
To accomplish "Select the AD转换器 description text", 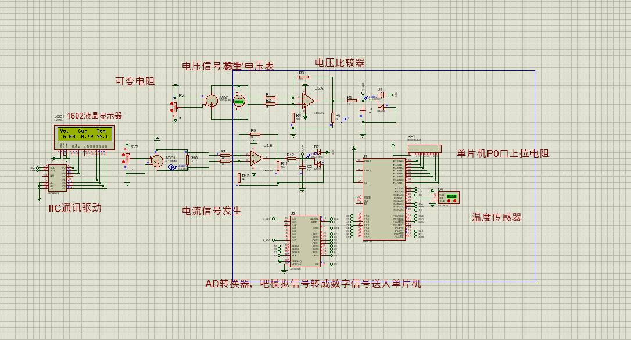I will coord(313,284).
